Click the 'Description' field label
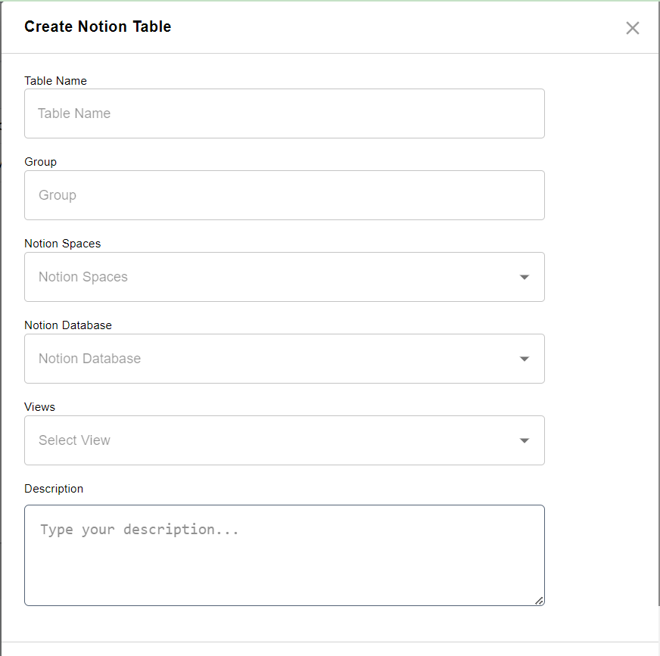Screen dimensions: 660x656 (x=54, y=489)
